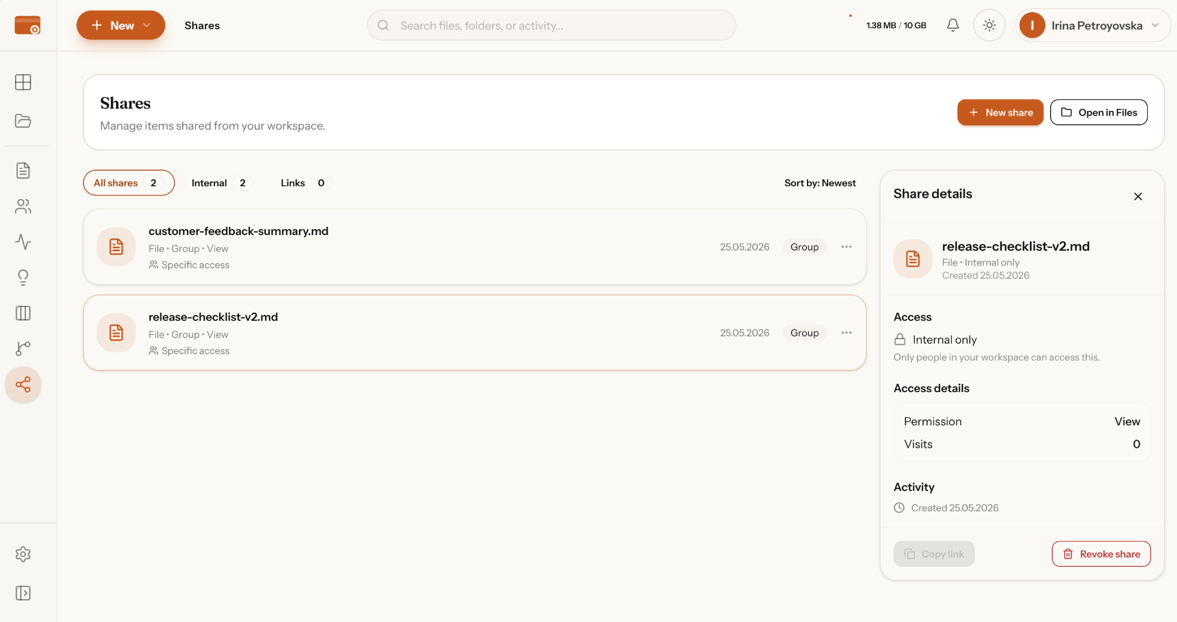The height and width of the screenshot is (622, 1177).
Task: Click the Irina Petroyovska avatar circle
Action: pos(1032,25)
